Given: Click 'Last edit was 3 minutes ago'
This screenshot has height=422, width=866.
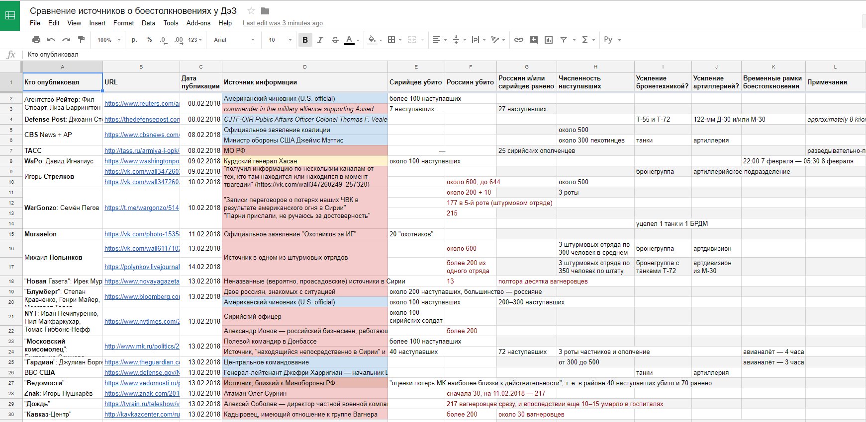Looking at the screenshot, I should click(283, 23).
